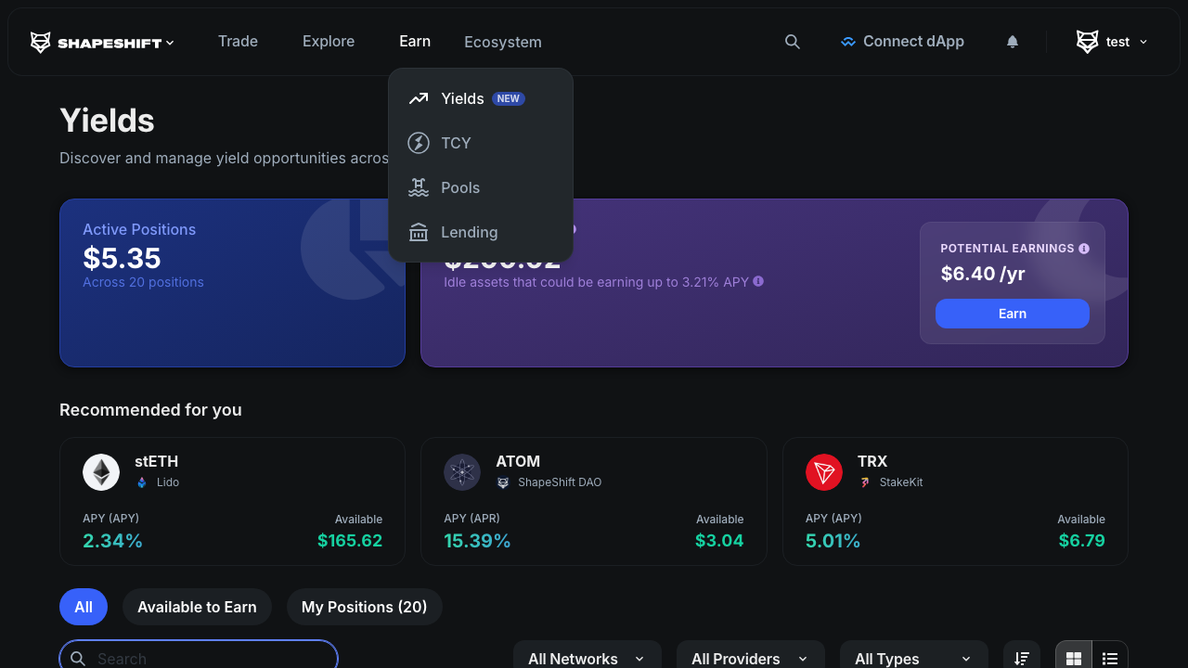Switch to list view layout
Viewport: 1188px width, 668px height.
click(1110, 658)
